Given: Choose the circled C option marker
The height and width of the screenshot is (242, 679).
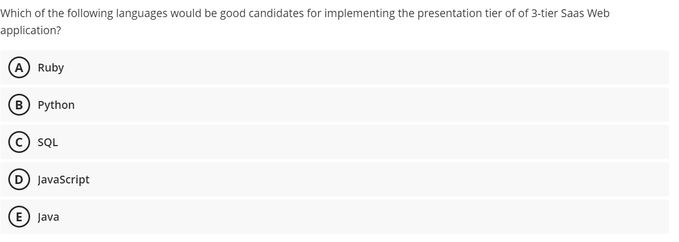Looking at the screenshot, I should 19,142.
